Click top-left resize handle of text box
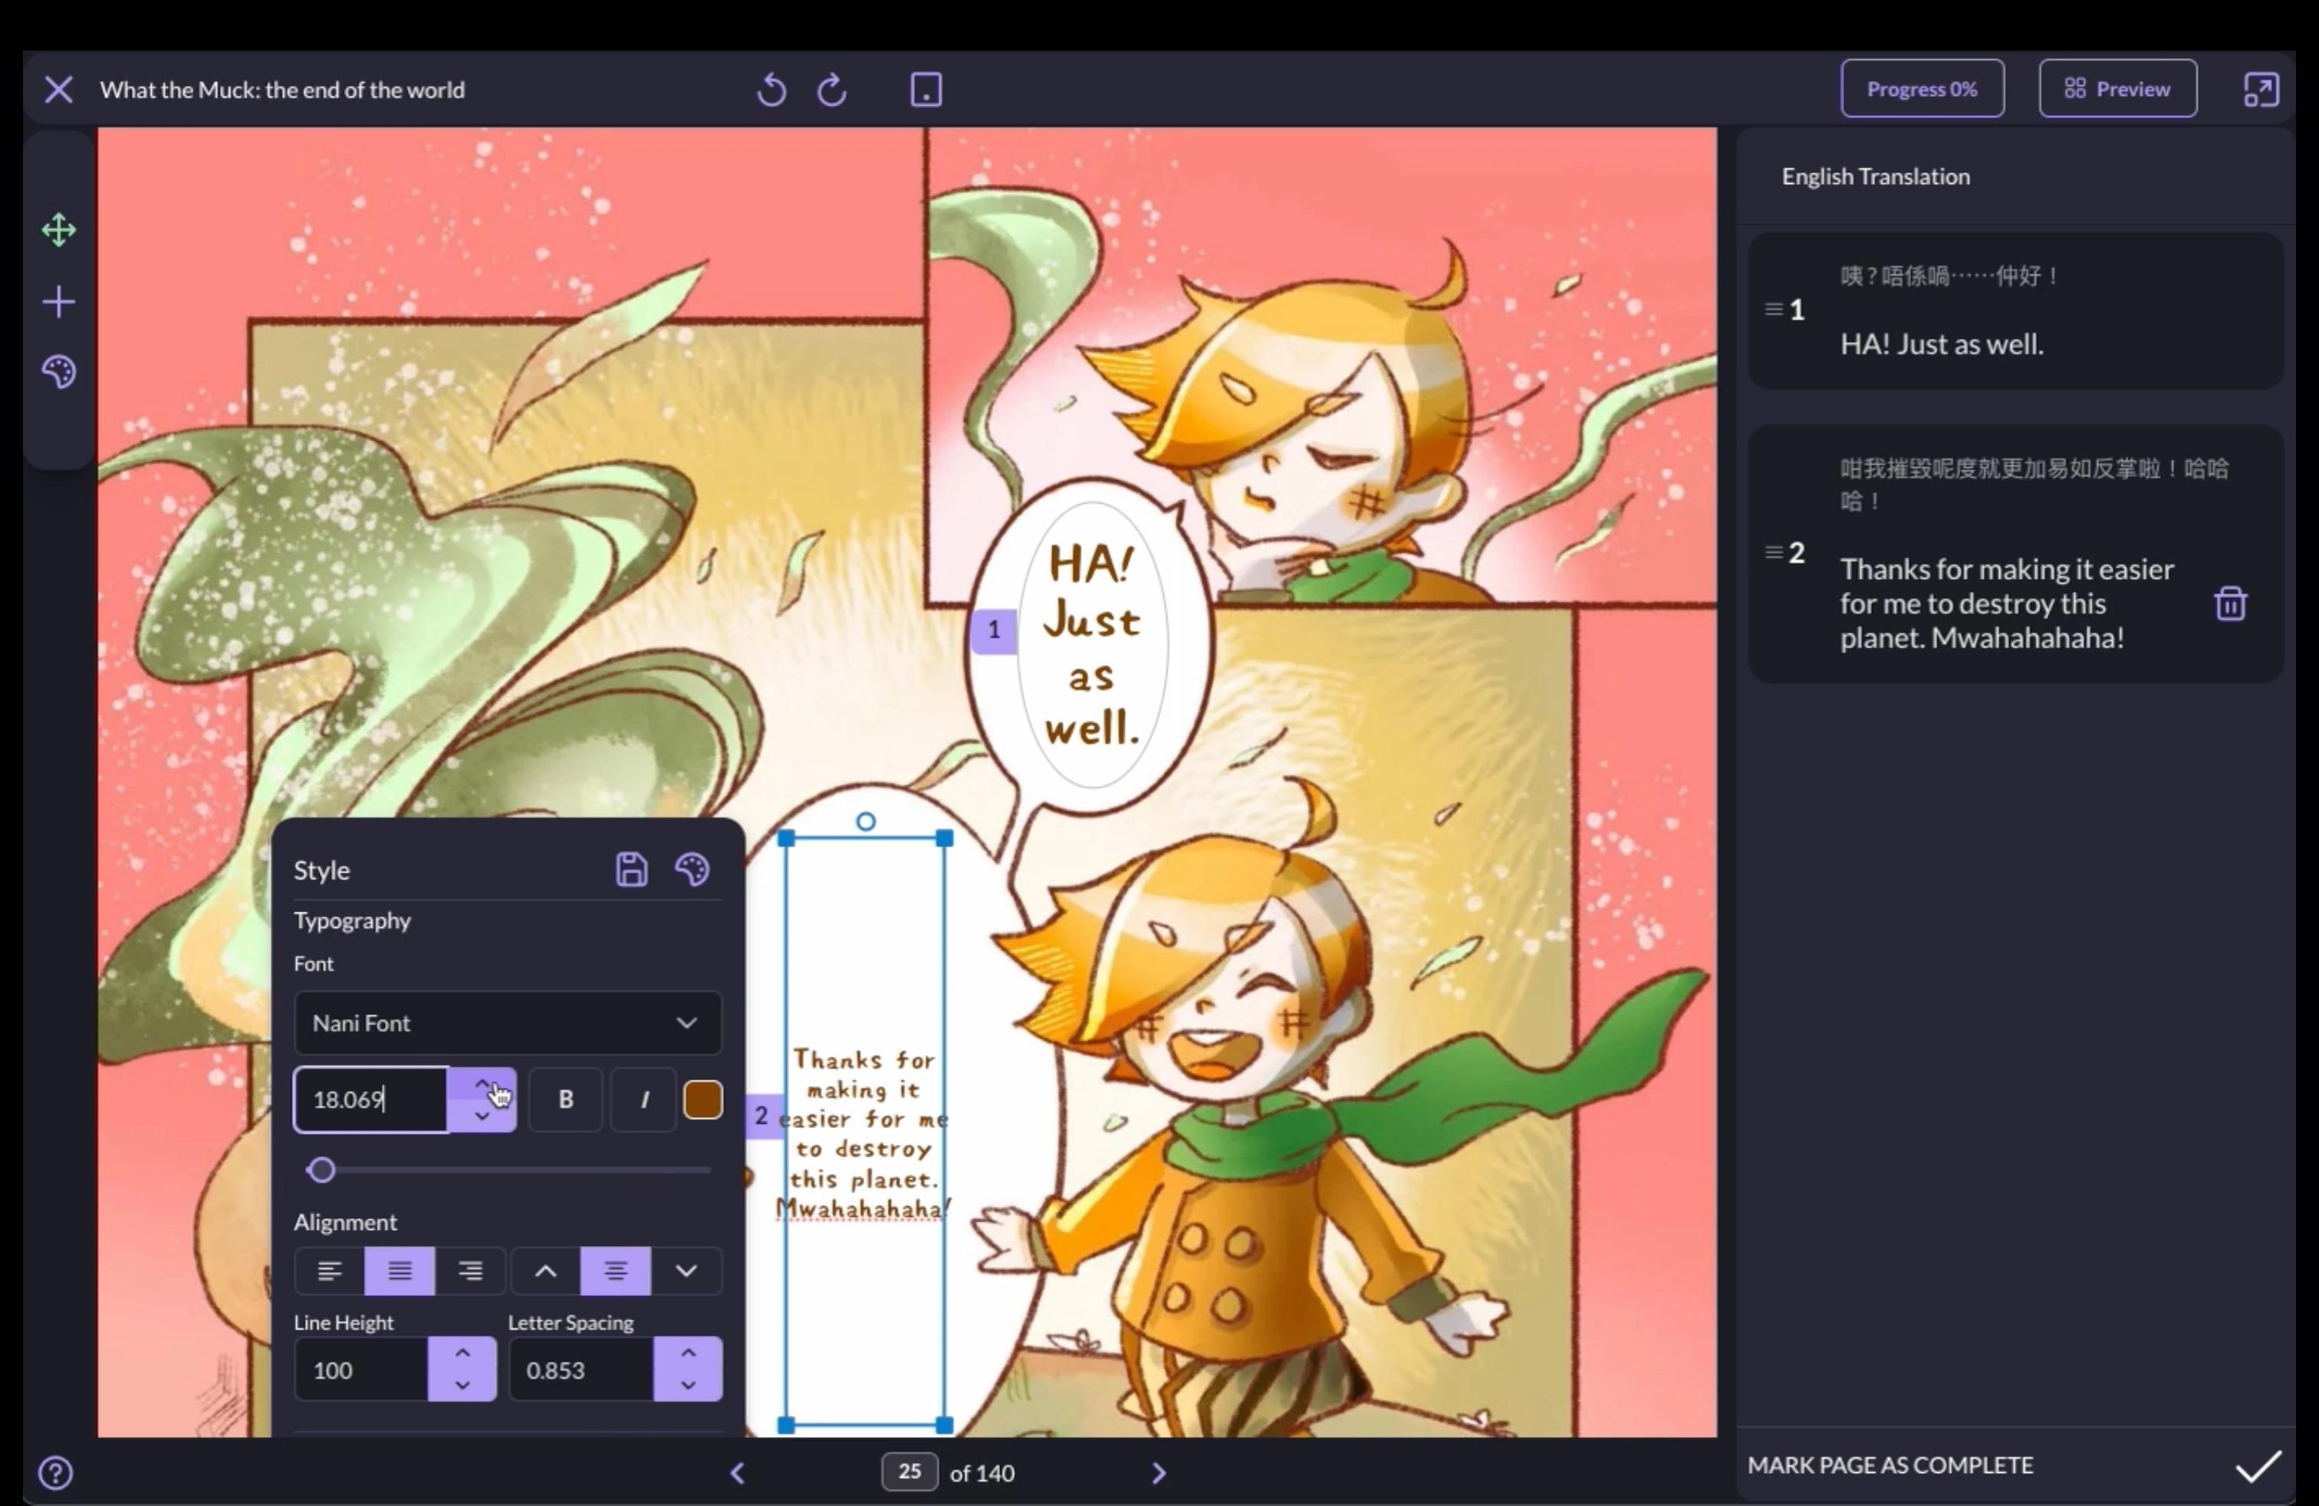Image resolution: width=2319 pixels, height=1506 pixels. [786, 839]
